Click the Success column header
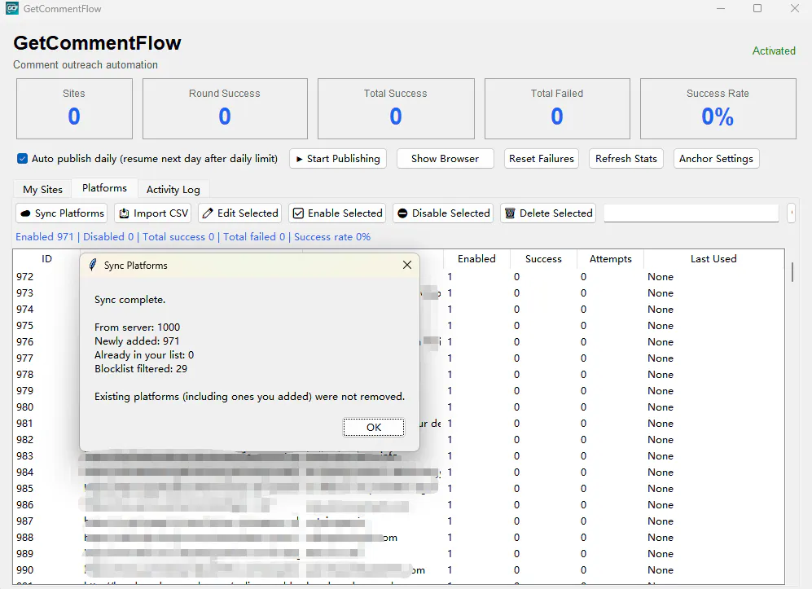Viewport: 812px width, 589px height. pos(543,258)
